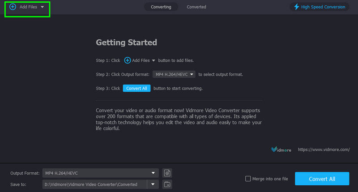Click the 'Output Format:' label

pos(25,173)
